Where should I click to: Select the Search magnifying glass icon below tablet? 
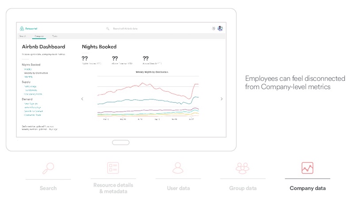click(48, 168)
